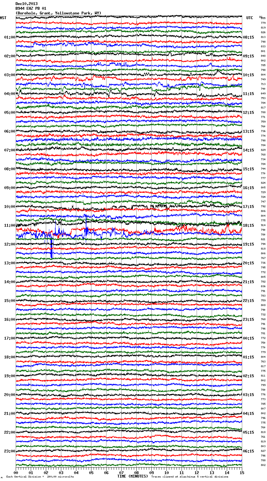
Task: Select the MST time label "19:00"
Action: point(10,376)
